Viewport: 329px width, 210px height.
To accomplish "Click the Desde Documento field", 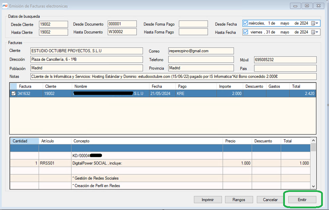I will 122,24.
